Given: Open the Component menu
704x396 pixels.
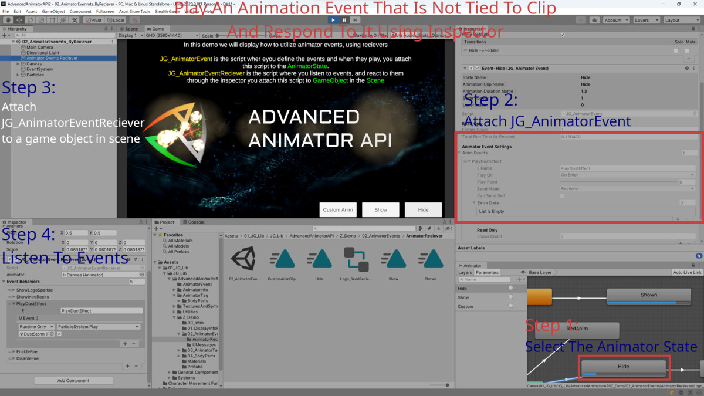Looking at the screenshot, I should point(80,11).
